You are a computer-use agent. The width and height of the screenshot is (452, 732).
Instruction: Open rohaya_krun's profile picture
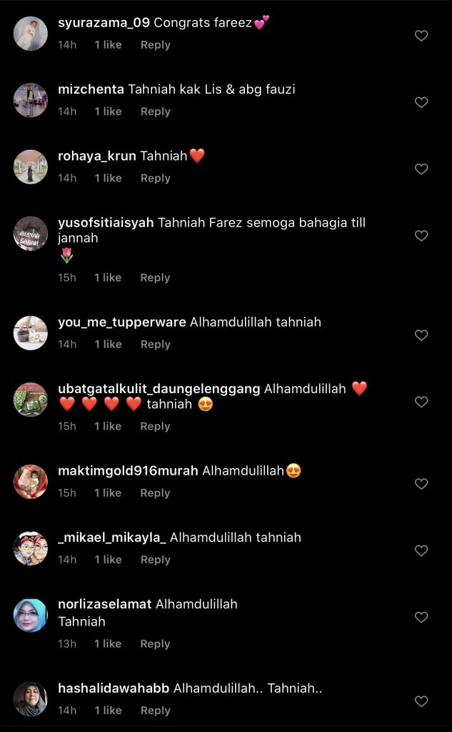[30, 167]
